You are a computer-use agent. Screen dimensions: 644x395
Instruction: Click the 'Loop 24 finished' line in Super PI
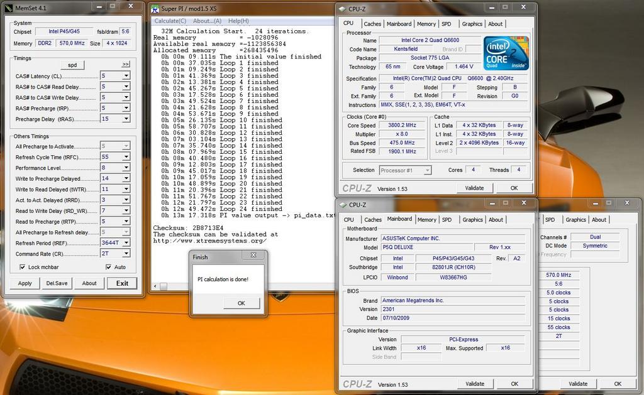pos(222,208)
